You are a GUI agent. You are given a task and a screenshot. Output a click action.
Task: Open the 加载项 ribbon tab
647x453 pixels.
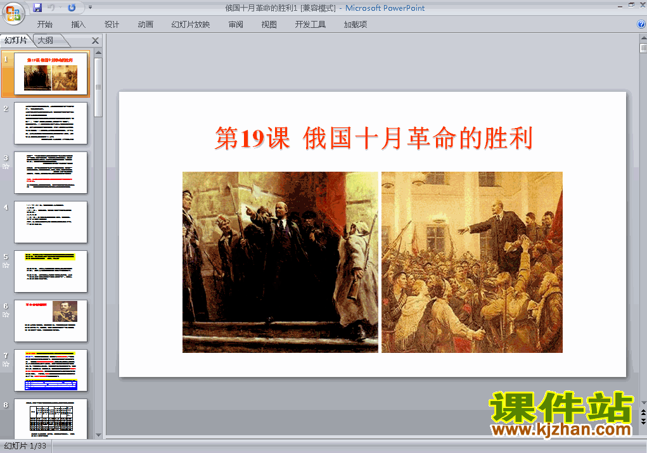pyautogui.click(x=356, y=24)
